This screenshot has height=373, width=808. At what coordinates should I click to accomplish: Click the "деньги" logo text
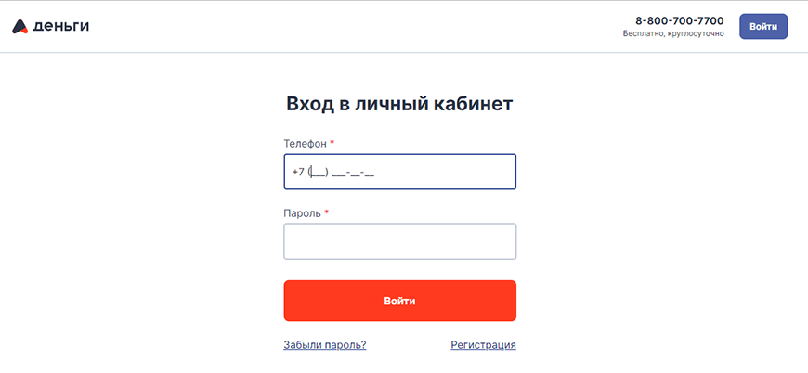coord(61,26)
